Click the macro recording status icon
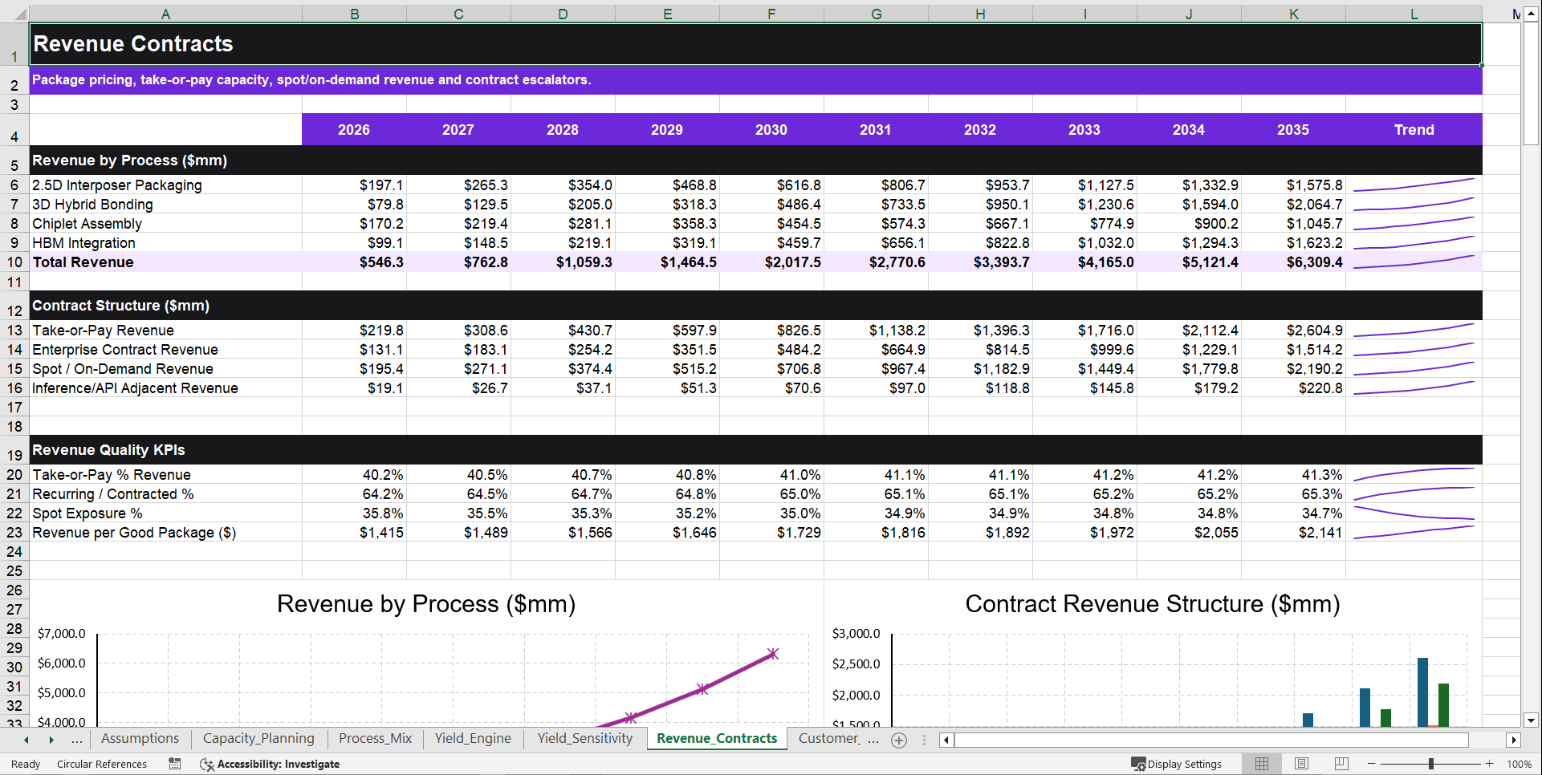 [175, 764]
